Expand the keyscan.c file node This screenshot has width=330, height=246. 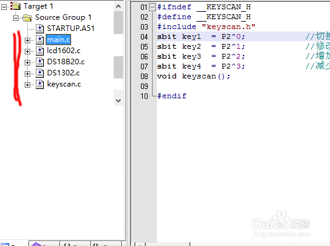coord(27,85)
